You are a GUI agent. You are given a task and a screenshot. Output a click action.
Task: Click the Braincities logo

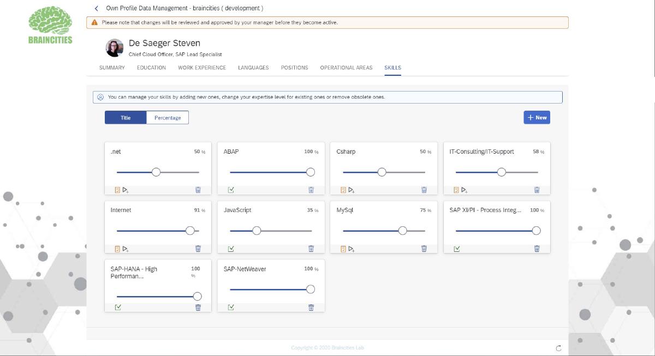(x=50, y=25)
